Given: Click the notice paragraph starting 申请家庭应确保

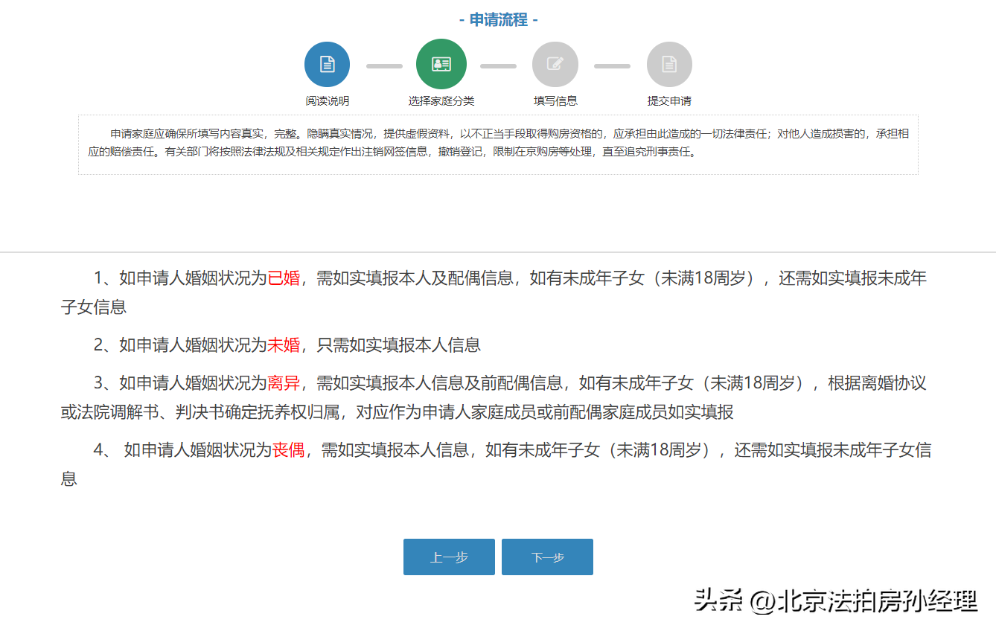Looking at the screenshot, I should point(498,143).
